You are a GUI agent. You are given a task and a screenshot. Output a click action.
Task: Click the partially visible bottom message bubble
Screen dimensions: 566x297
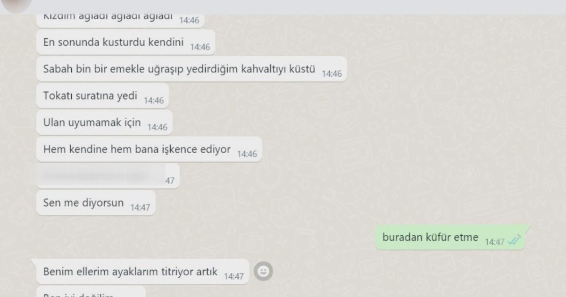coord(92,292)
